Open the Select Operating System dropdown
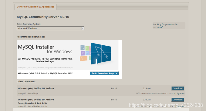The width and height of the screenshot is (206, 111). [x=50, y=28]
